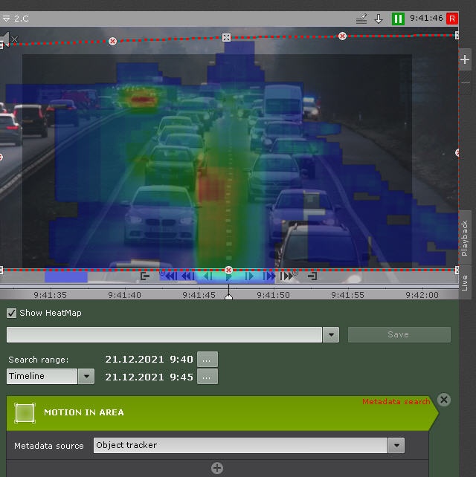Image resolution: width=476 pixels, height=477 pixels.
Task: Set the export interval start bracket
Action: pos(146,276)
